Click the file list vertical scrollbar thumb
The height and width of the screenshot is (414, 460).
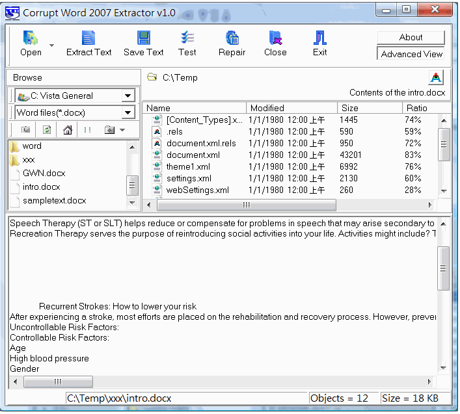444,144
